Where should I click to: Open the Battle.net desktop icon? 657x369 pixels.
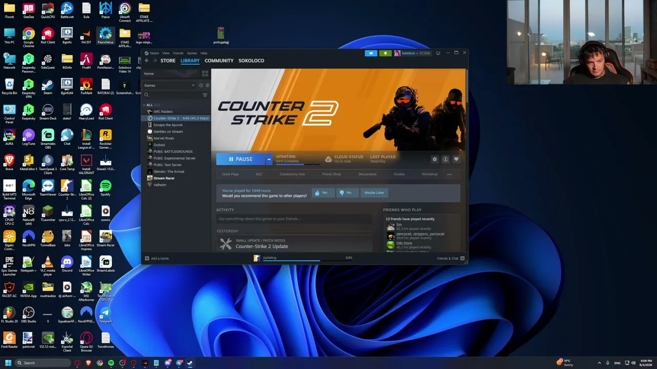[67, 10]
